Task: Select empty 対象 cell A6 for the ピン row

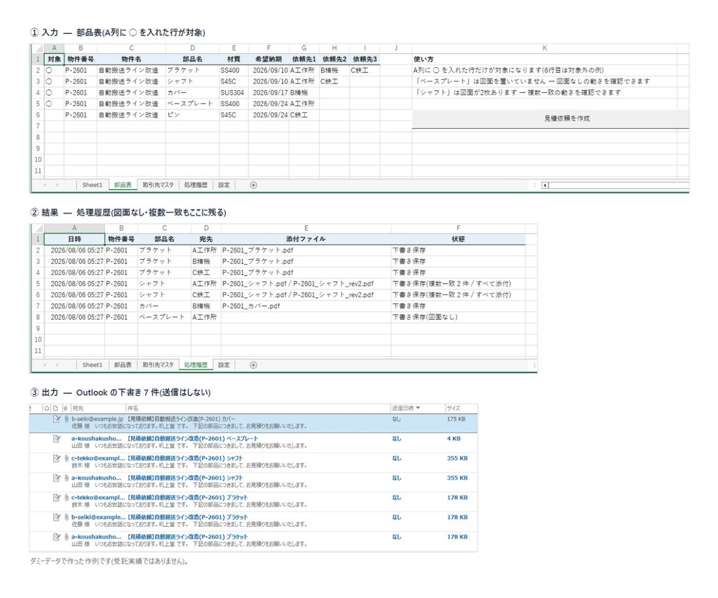Action: tap(54, 115)
